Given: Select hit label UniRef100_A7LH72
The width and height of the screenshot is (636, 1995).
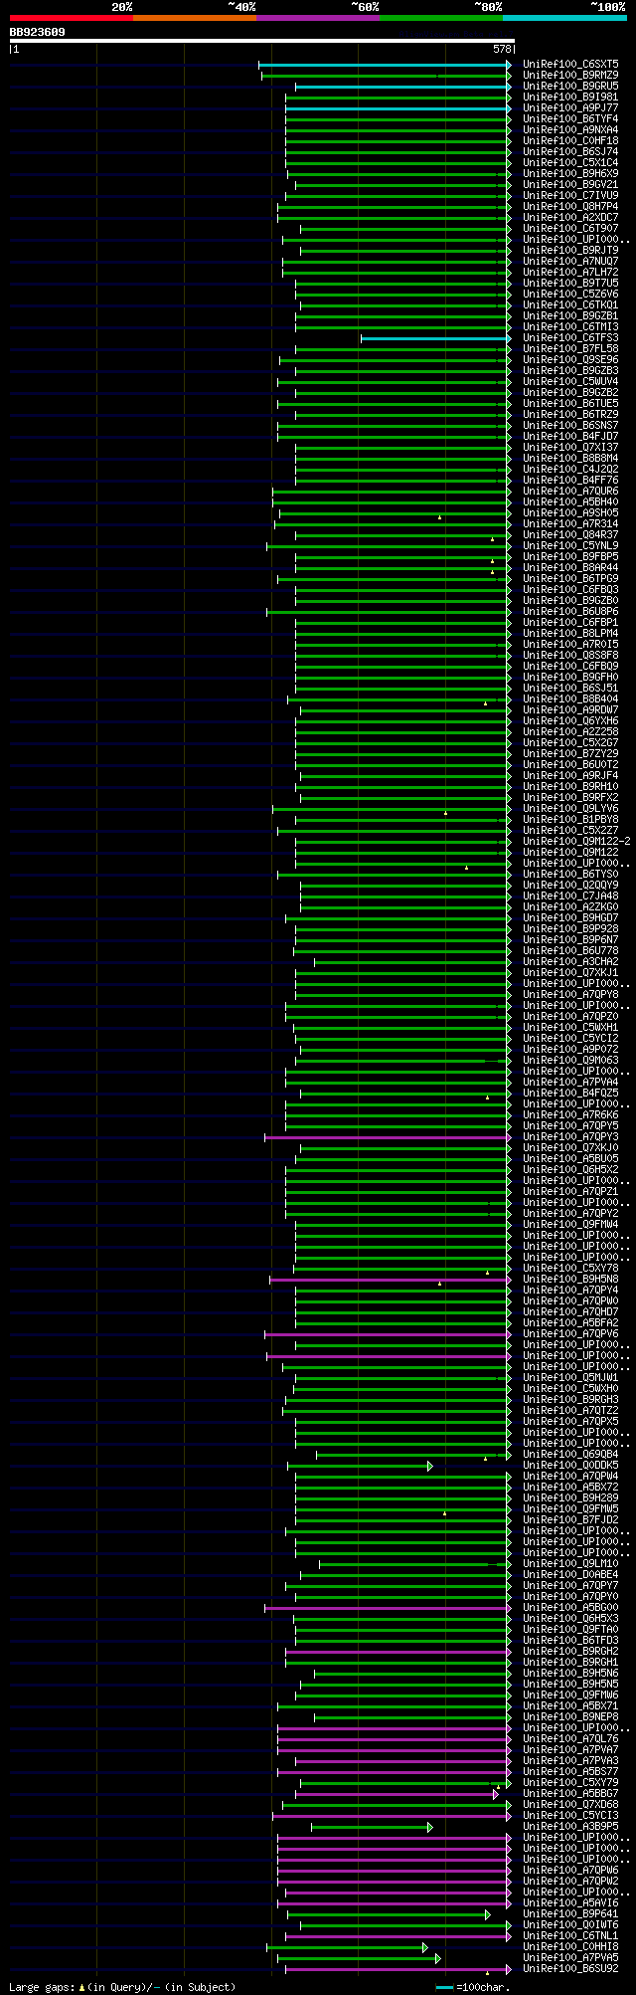Looking at the screenshot, I should tap(570, 273).
